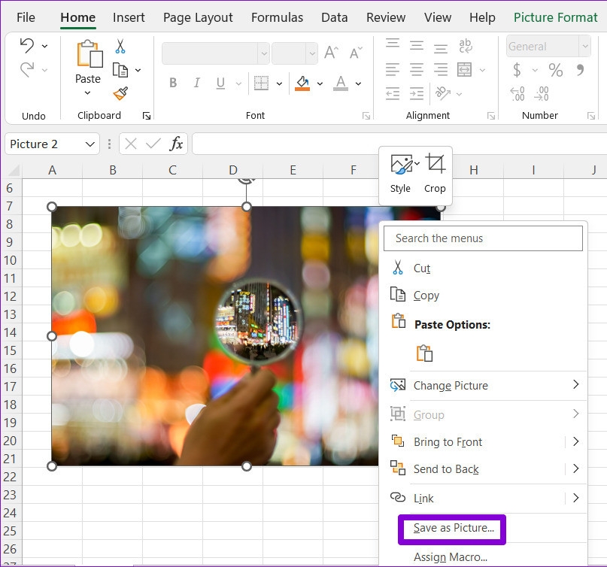Open the Copy dropdown arrow
Screen dimensions: 607x567
click(x=138, y=70)
